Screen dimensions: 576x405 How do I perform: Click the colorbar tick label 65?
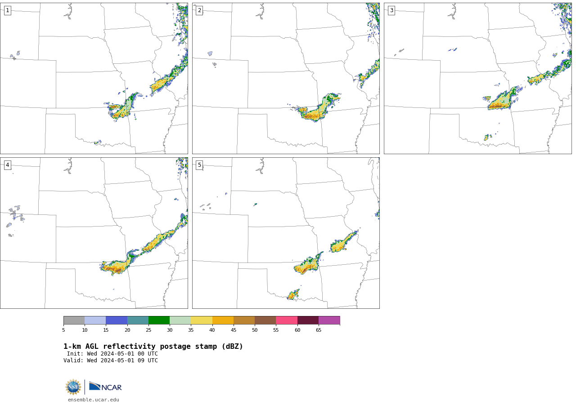pyautogui.click(x=319, y=330)
